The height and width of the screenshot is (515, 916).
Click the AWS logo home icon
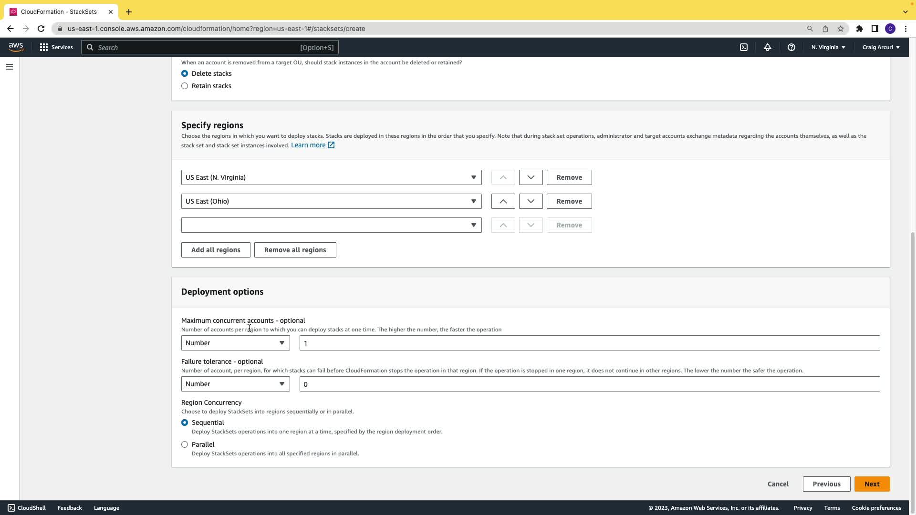click(16, 47)
